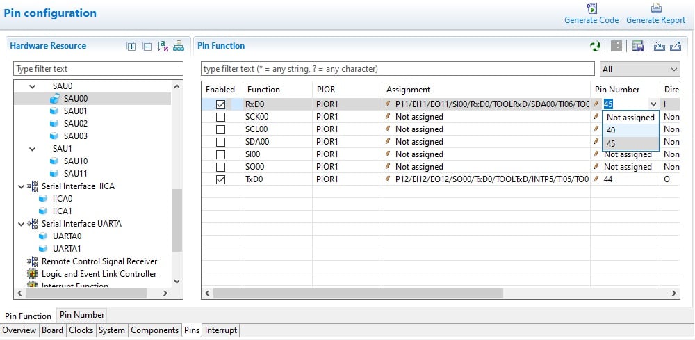
Task: Switch to the Pin Number tab
Action: tap(82, 315)
